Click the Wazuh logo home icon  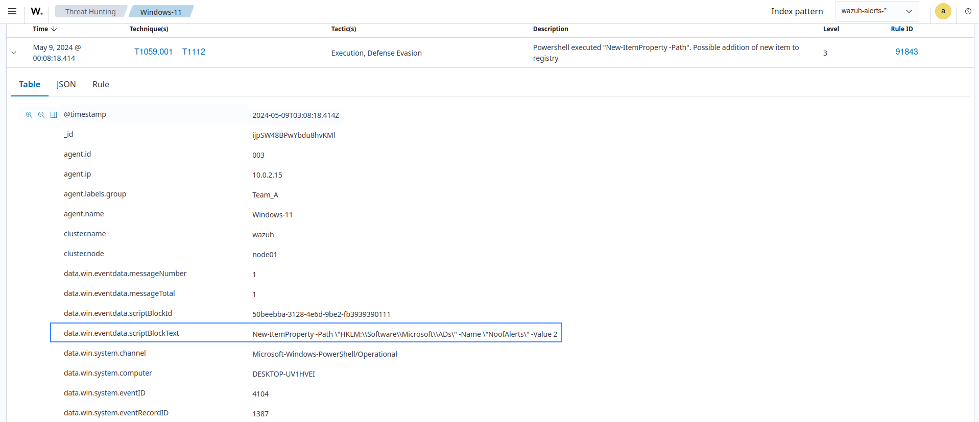pyautogui.click(x=36, y=11)
